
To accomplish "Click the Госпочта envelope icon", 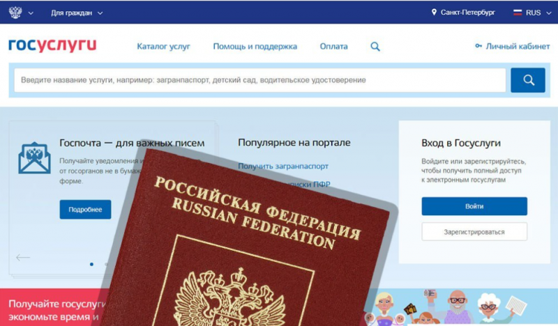I will click(x=34, y=158).
